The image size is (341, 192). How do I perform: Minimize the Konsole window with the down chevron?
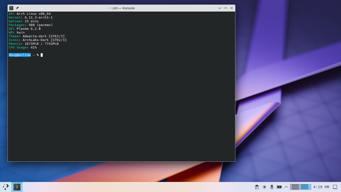(220, 8)
